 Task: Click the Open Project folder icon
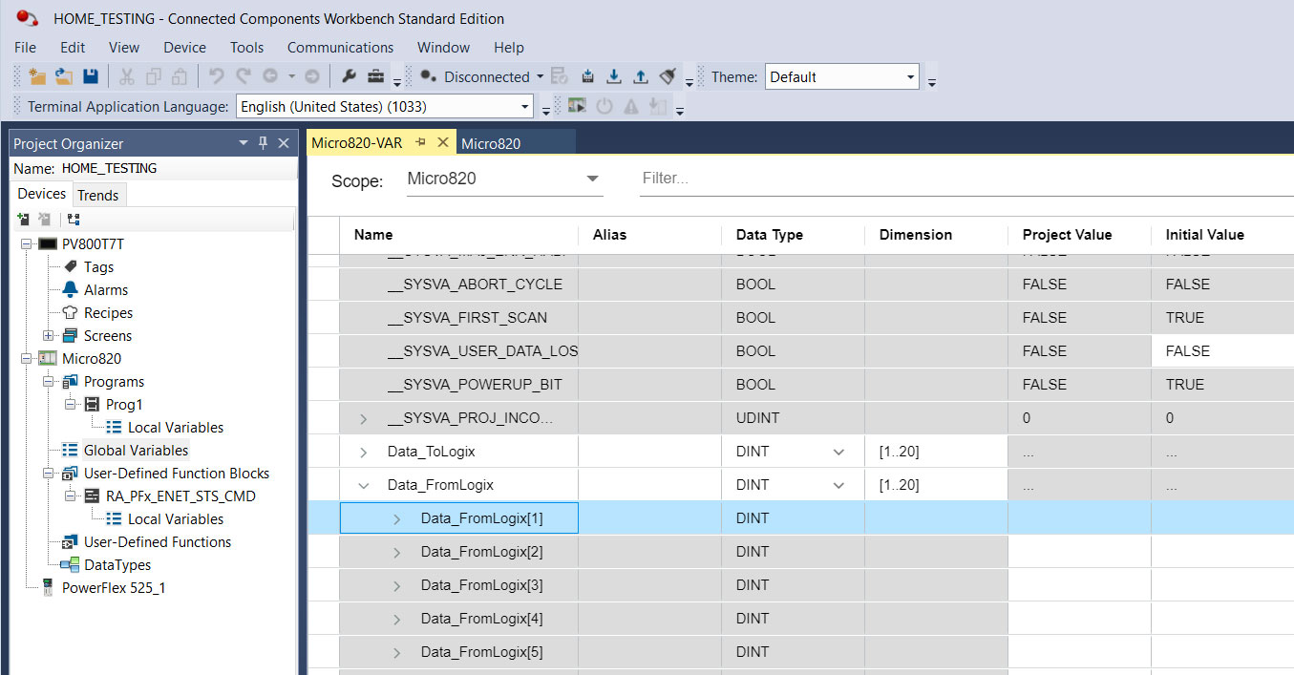[x=64, y=76]
